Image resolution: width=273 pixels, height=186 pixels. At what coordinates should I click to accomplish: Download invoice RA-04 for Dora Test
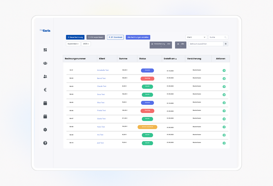[224, 95]
